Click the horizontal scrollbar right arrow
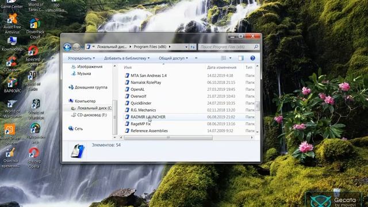368x207 pixels. (252, 138)
